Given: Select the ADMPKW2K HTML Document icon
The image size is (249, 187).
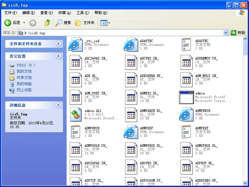Looking at the screenshot, I should click(187, 114).
